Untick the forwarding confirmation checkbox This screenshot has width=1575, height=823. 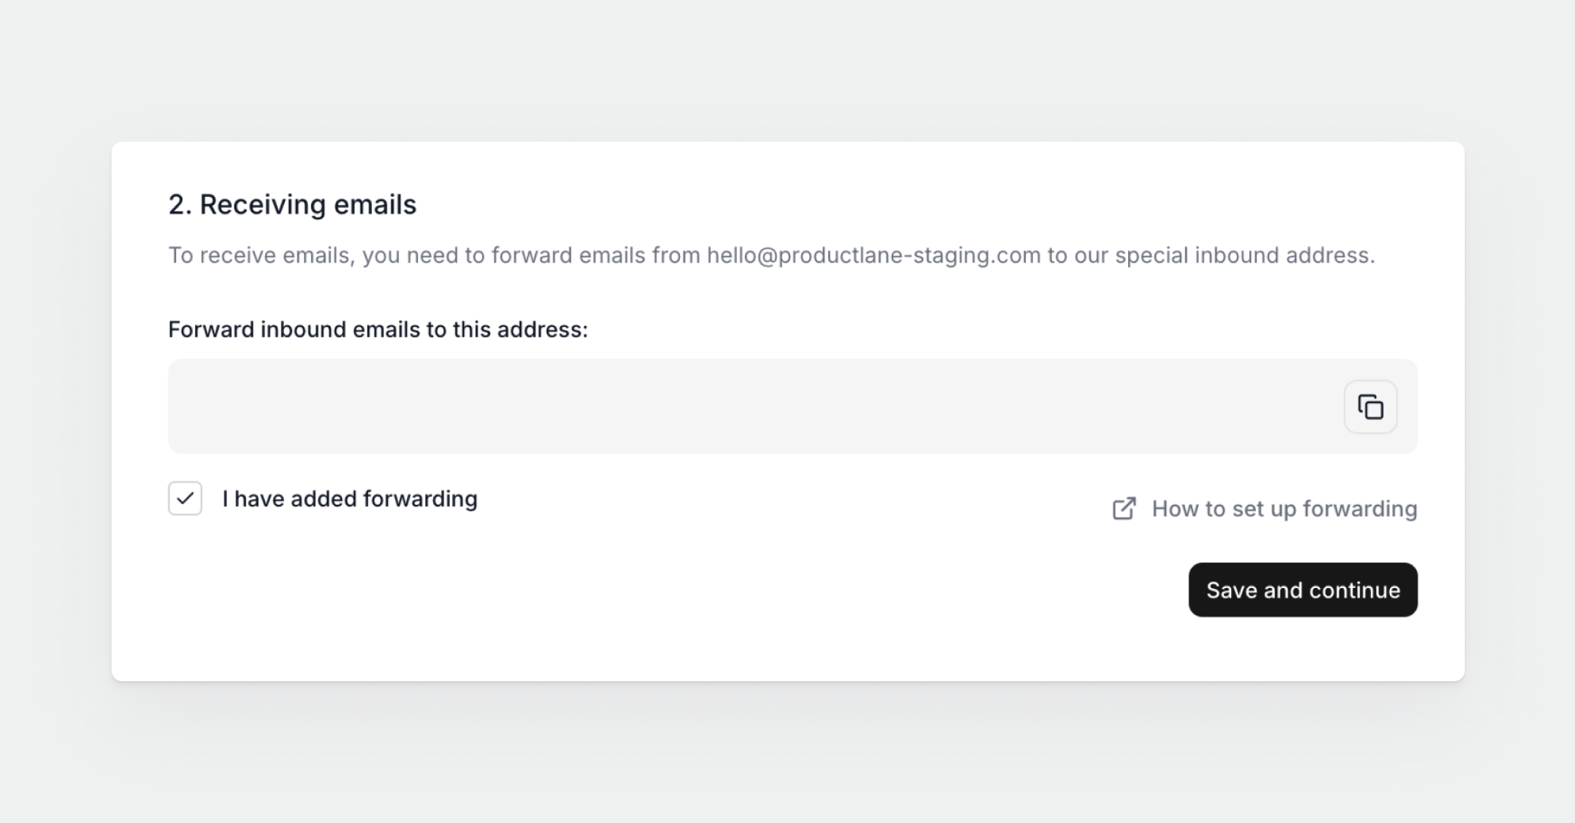click(185, 498)
